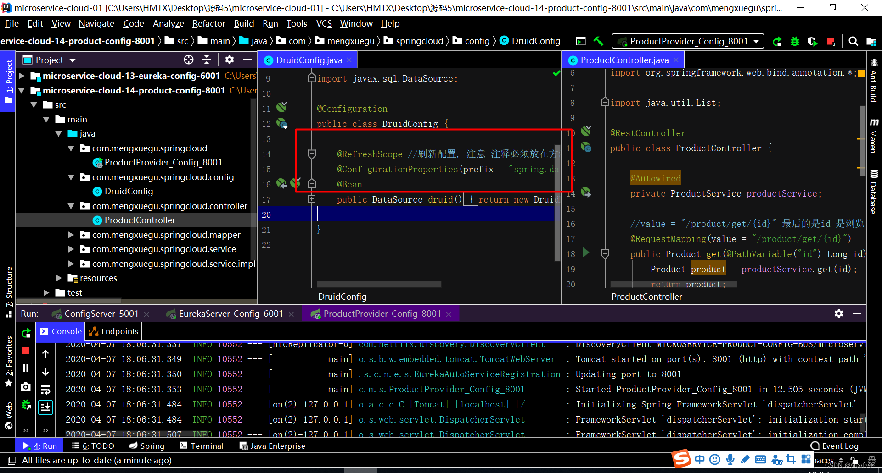Open the VCS menu
This screenshot has height=473, width=882.
click(324, 23)
